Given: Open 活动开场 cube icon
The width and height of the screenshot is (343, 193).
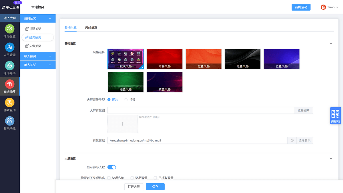Looking at the screenshot, I should coord(10,66).
